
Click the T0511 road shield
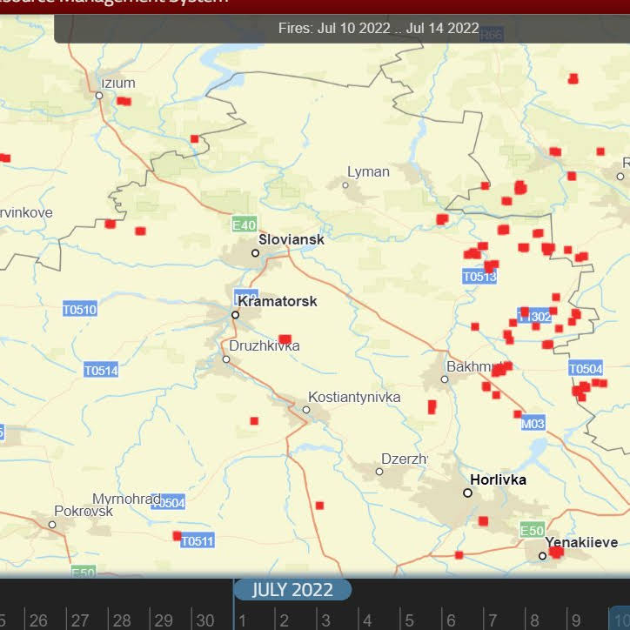pyautogui.click(x=198, y=541)
